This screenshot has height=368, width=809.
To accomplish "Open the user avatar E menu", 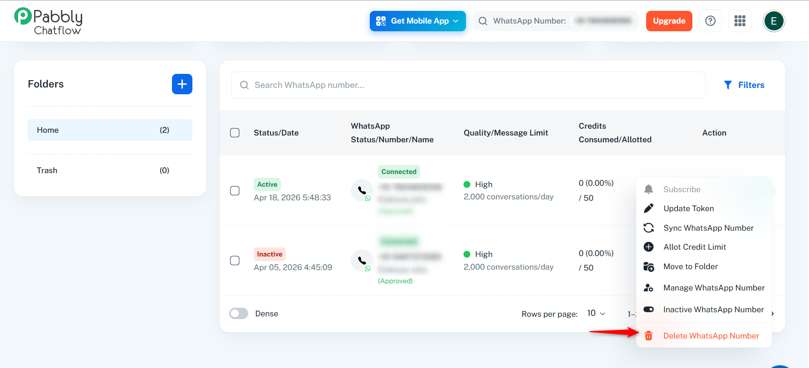I will tap(774, 21).
